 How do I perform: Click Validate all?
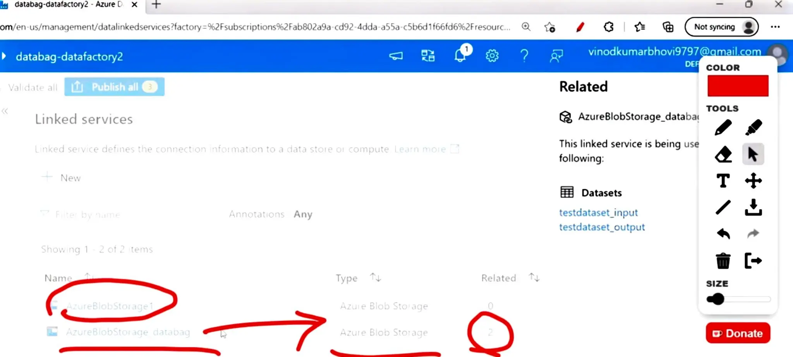pos(33,88)
